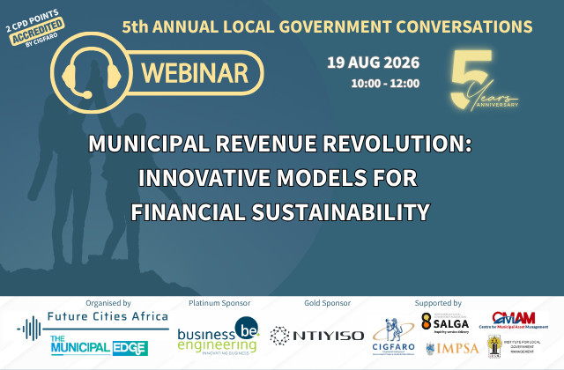Select the '5th ANNUAL LOCAL GOVERNMENT CONVERSATIONS' heading
564x370 pixels.
click(327, 27)
